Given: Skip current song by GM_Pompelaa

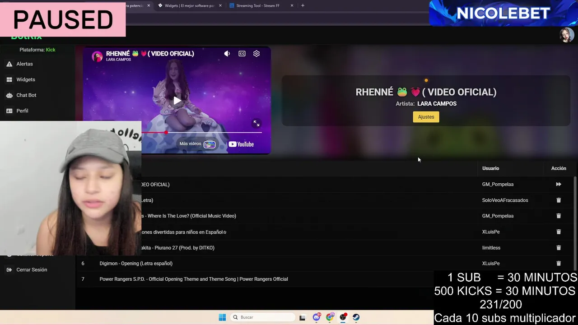Looking at the screenshot, I should tap(559, 184).
